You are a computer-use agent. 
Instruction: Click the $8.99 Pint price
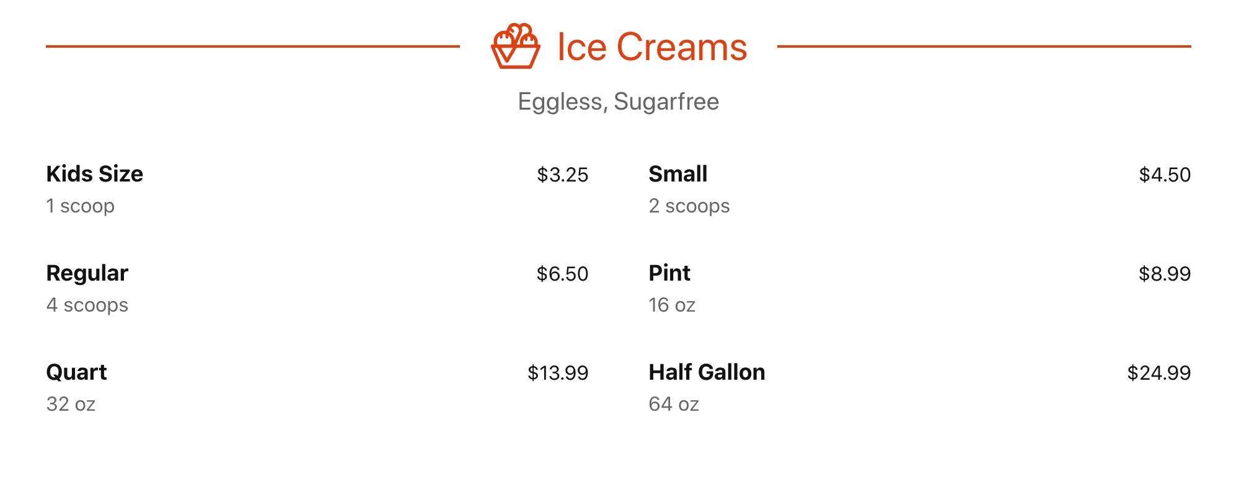pyautogui.click(x=1164, y=274)
